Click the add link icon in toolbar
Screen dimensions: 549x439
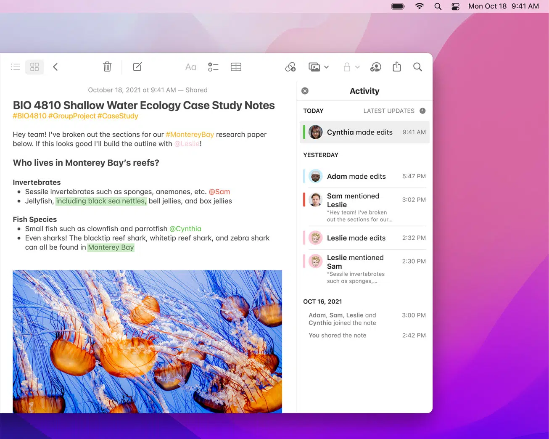point(290,67)
